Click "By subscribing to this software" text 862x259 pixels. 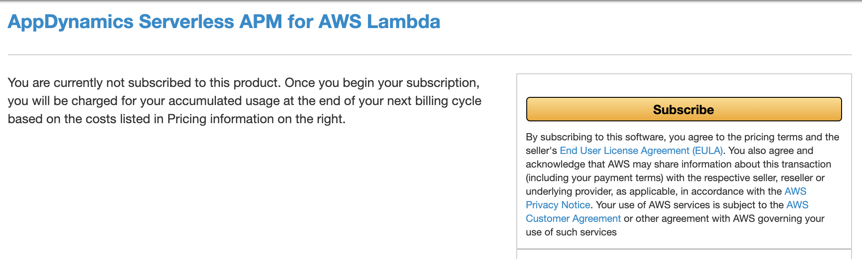[x=594, y=137]
